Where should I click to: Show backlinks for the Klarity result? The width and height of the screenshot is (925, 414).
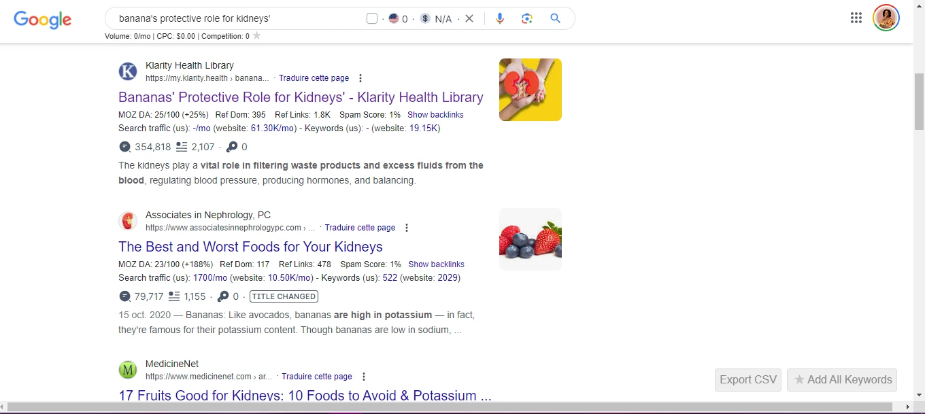point(435,115)
